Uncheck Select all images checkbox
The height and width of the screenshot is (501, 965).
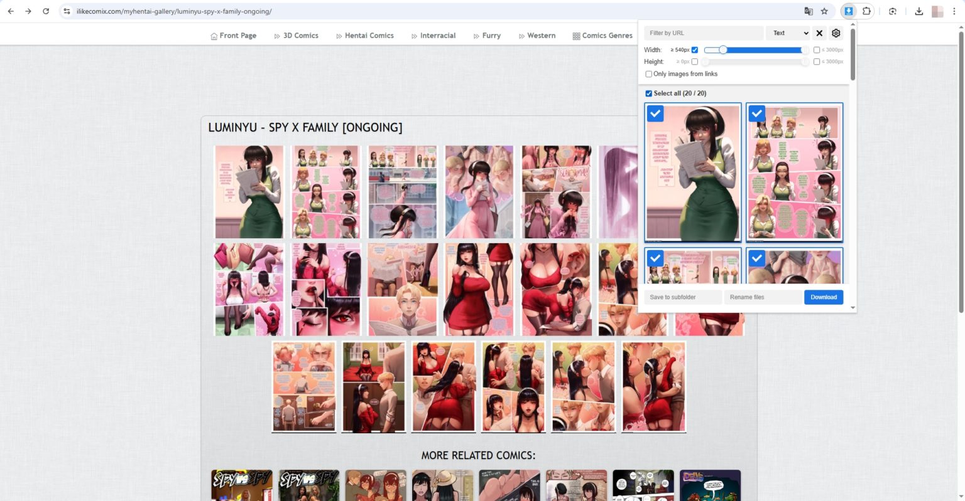click(x=648, y=93)
